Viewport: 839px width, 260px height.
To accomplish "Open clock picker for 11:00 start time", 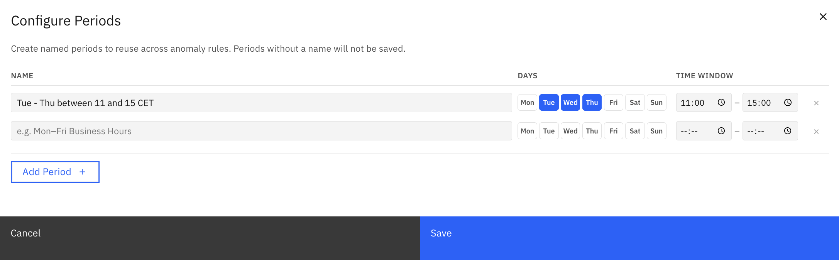I will point(721,103).
